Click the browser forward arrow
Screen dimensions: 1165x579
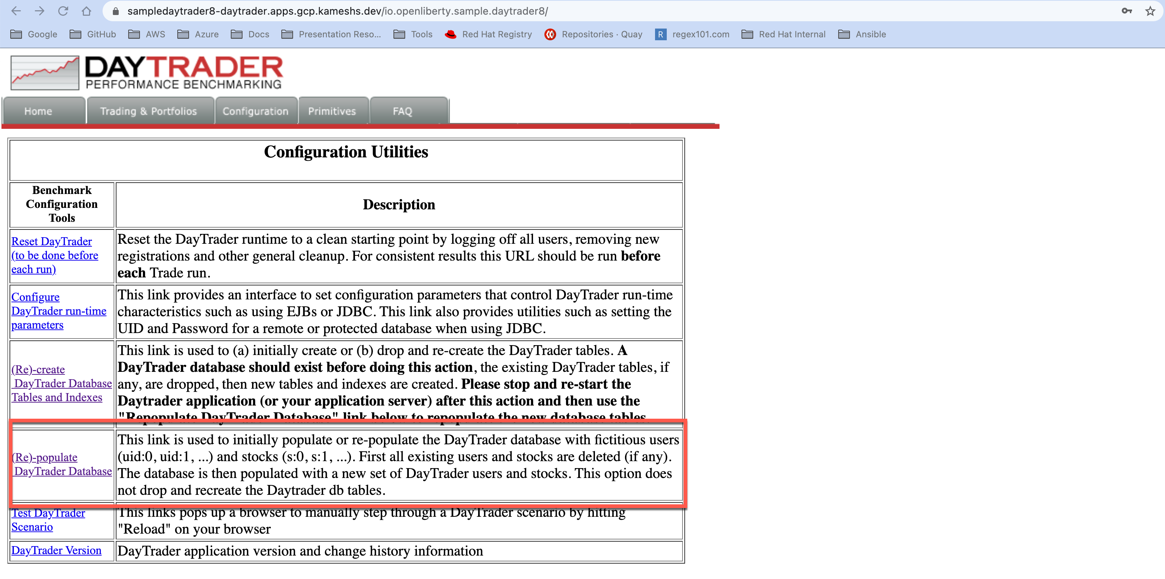(40, 11)
